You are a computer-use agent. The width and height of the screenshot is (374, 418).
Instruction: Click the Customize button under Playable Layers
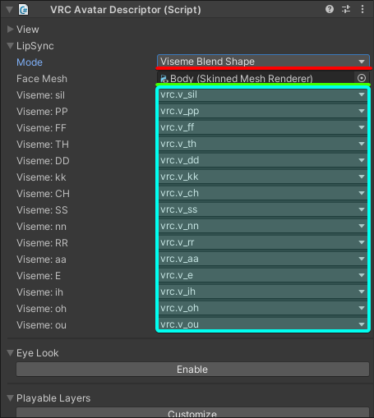tap(192, 412)
